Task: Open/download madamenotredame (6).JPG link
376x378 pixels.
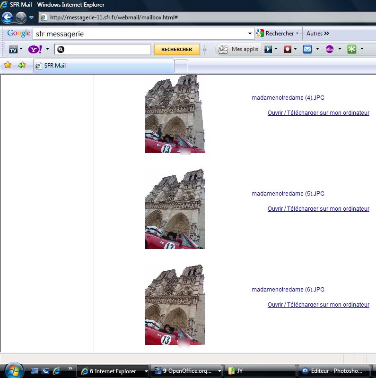Action: pyautogui.click(x=319, y=305)
